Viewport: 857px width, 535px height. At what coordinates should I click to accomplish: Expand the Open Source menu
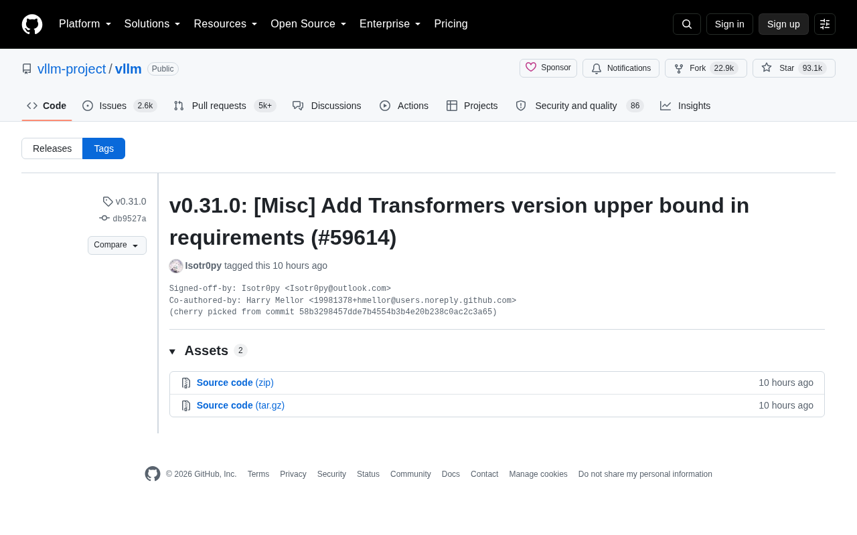click(x=309, y=24)
